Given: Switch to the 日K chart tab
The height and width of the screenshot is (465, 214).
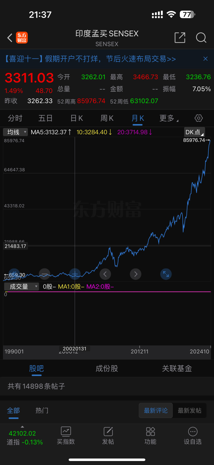Looking at the screenshot, I should [77, 118].
